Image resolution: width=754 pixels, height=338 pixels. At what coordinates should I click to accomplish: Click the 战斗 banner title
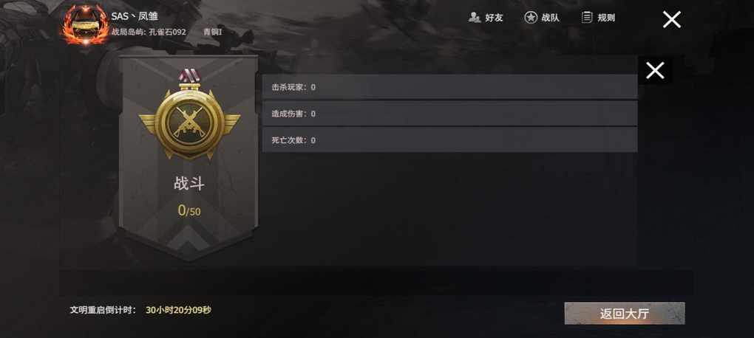(189, 184)
